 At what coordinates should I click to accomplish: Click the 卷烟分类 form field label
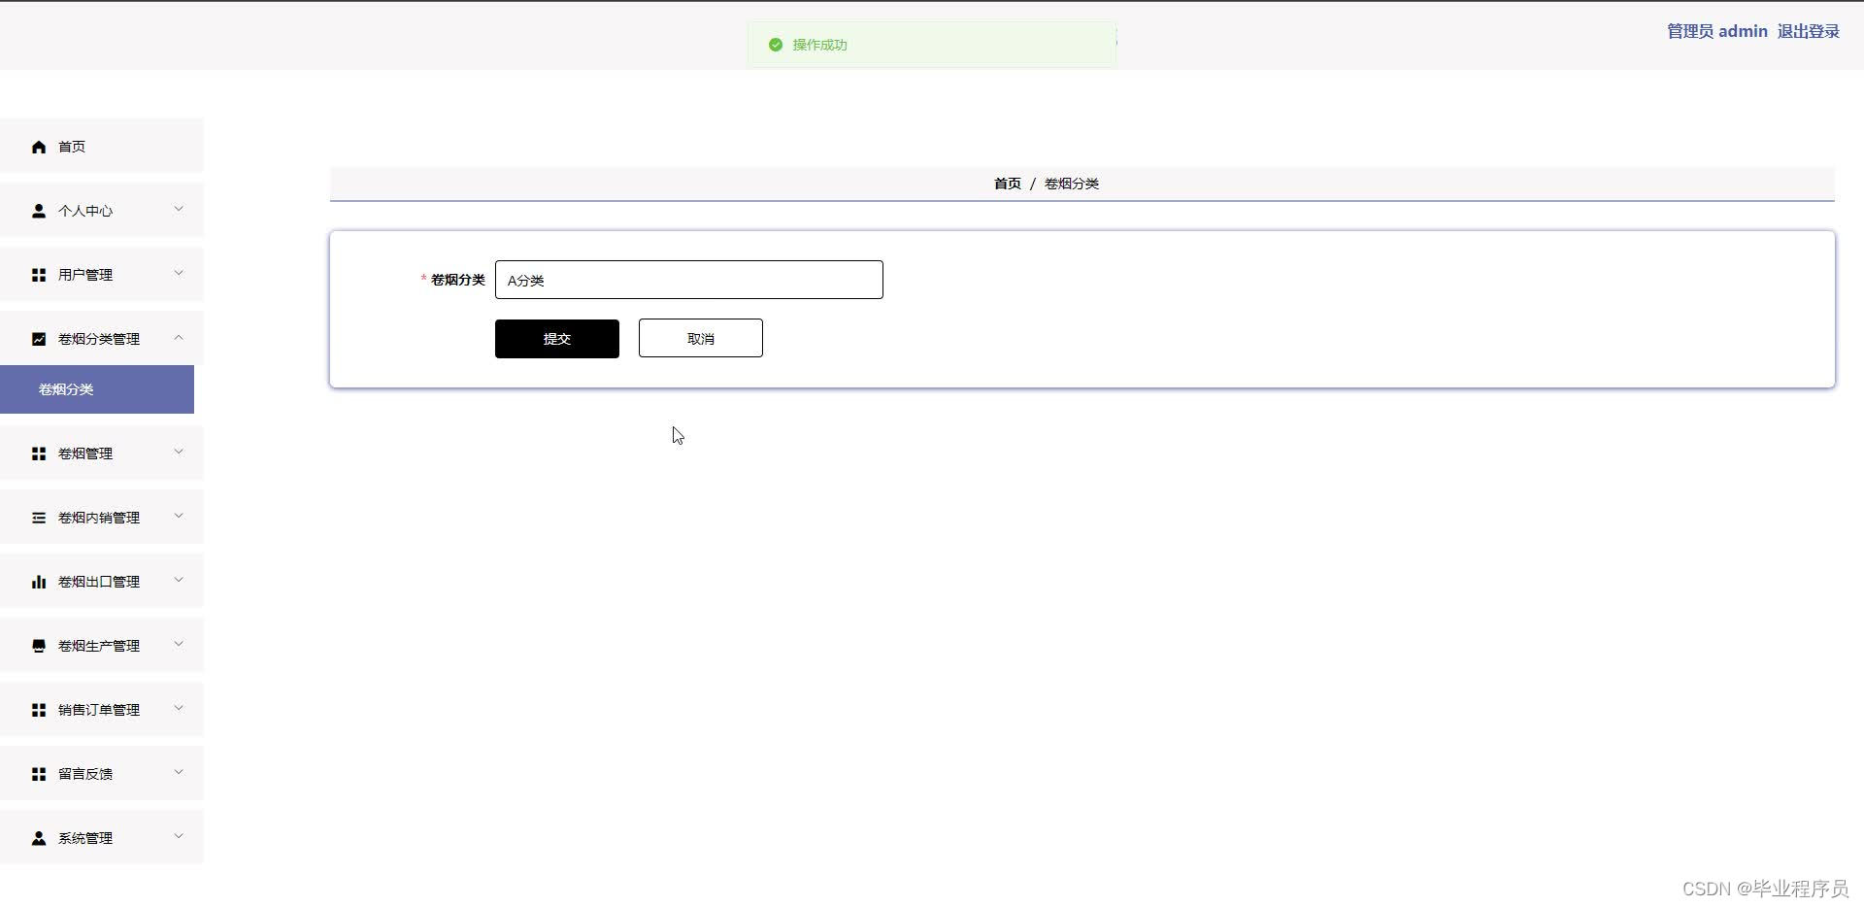[457, 280]
